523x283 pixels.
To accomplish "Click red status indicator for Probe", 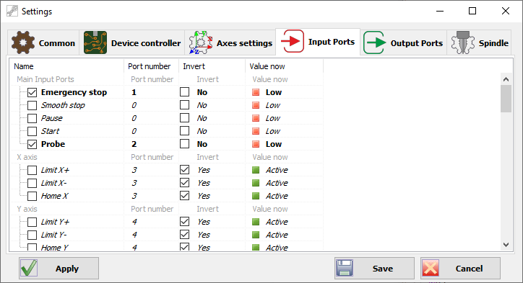I will pos(256,144).
